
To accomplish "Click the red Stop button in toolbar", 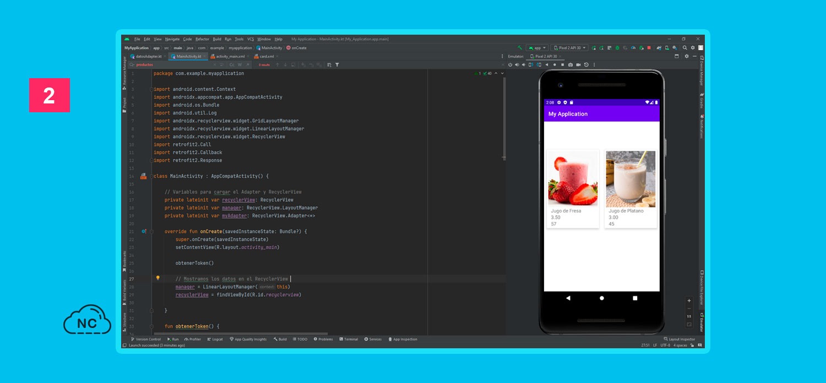I will click(x=649, y=48).
